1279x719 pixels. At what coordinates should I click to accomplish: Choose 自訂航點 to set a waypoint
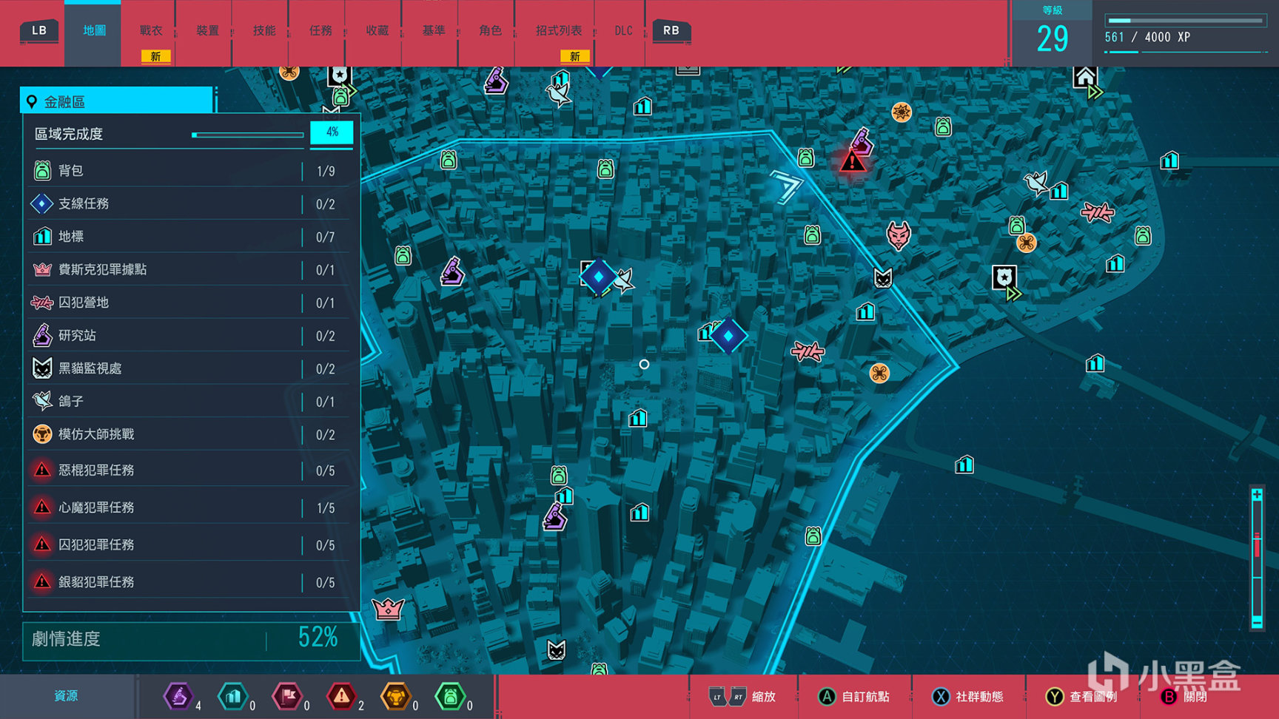click(x=853, y=696)
